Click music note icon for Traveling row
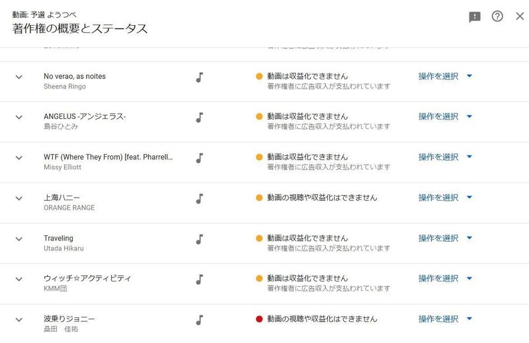 click(x=200, y=239)
